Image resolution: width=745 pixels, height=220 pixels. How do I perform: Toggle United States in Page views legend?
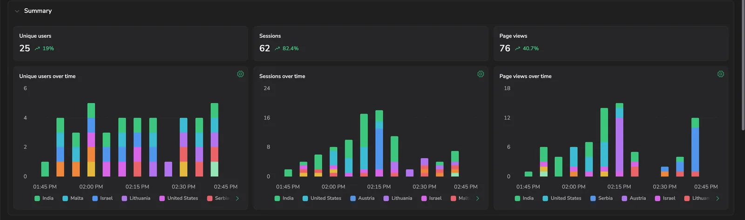click(x=562, y=198)
